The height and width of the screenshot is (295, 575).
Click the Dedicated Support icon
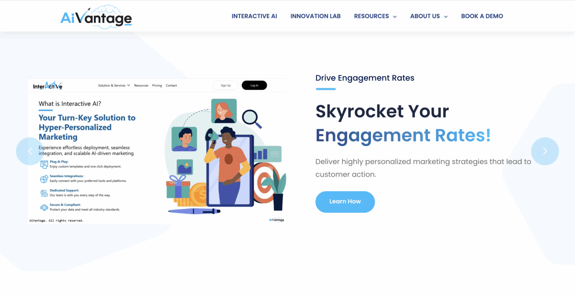44,193
